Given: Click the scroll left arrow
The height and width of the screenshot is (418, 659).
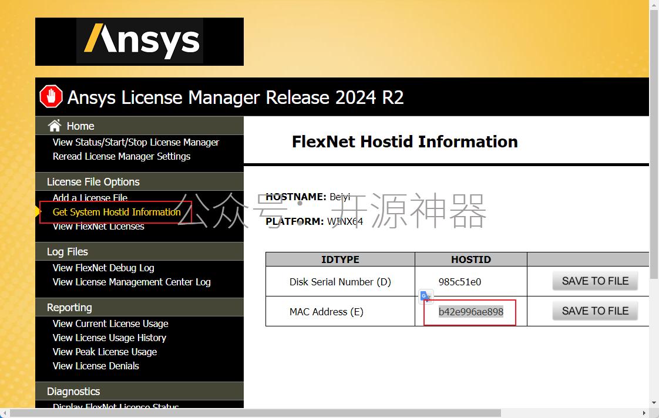Looking at the screenshot, I should tap(4, 413).
